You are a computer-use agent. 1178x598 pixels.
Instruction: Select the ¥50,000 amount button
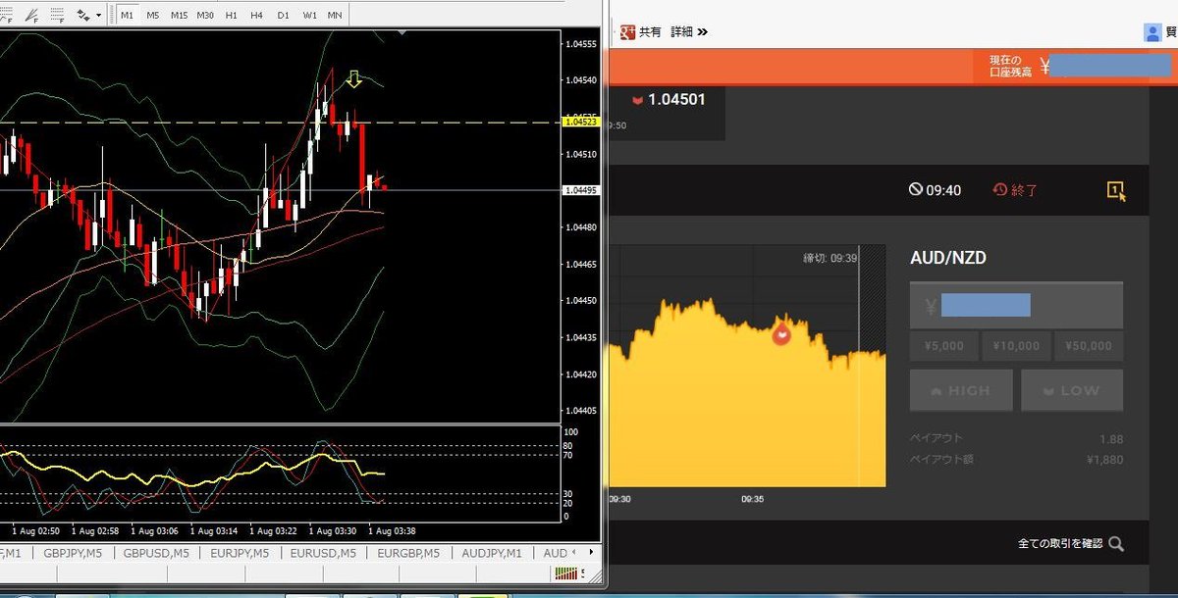1088,346
